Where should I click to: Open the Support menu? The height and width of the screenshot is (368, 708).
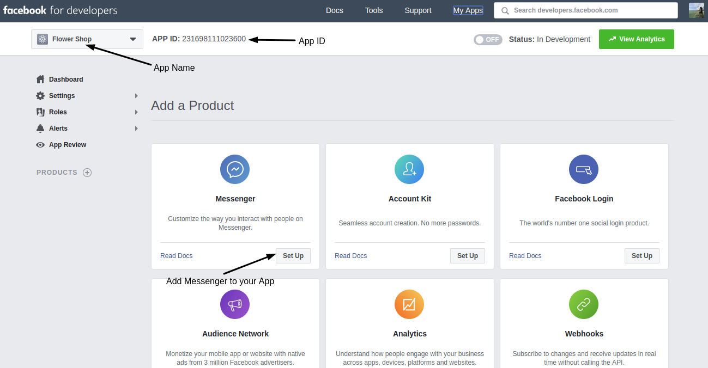pos(418,10)
